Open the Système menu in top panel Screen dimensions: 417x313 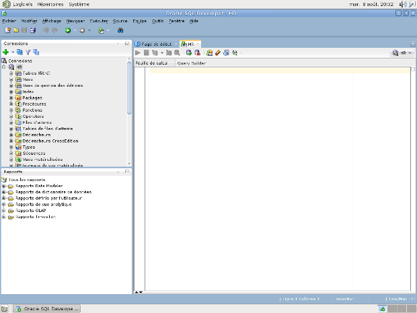[79, 4]
